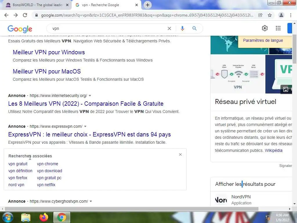The height and width of the screenshot is (223, 297).
Task: Click the address bar URL
Action: click(147, 15)
